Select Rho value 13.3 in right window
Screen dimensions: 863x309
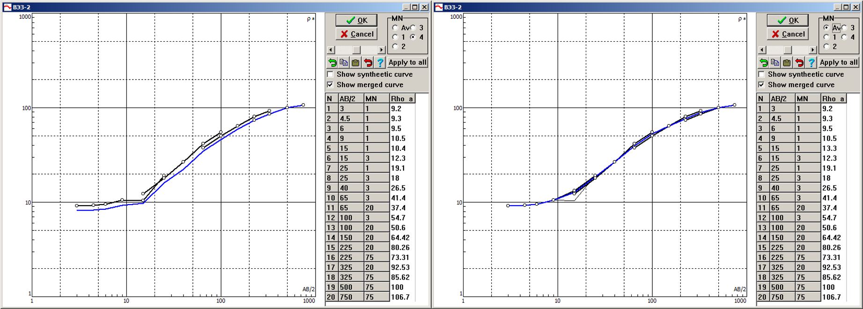[833, 148]
